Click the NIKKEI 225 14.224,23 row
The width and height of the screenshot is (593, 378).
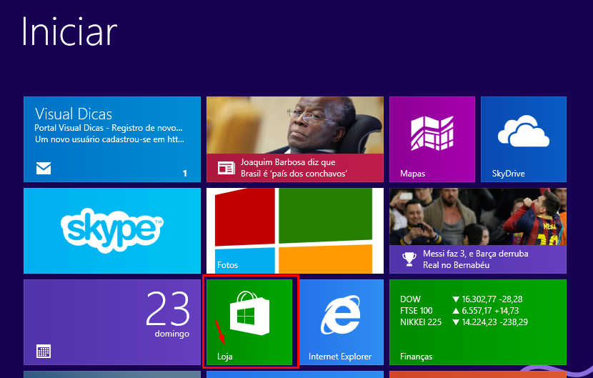click(x=464, y=322)
